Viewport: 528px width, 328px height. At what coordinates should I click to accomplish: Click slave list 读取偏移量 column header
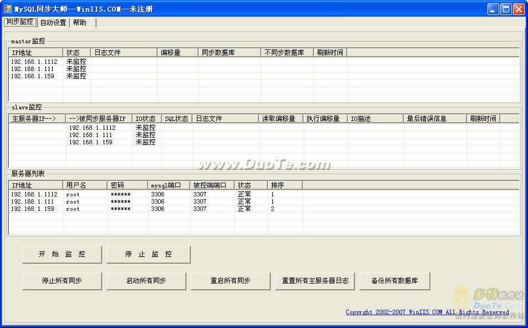click(281, 119)
